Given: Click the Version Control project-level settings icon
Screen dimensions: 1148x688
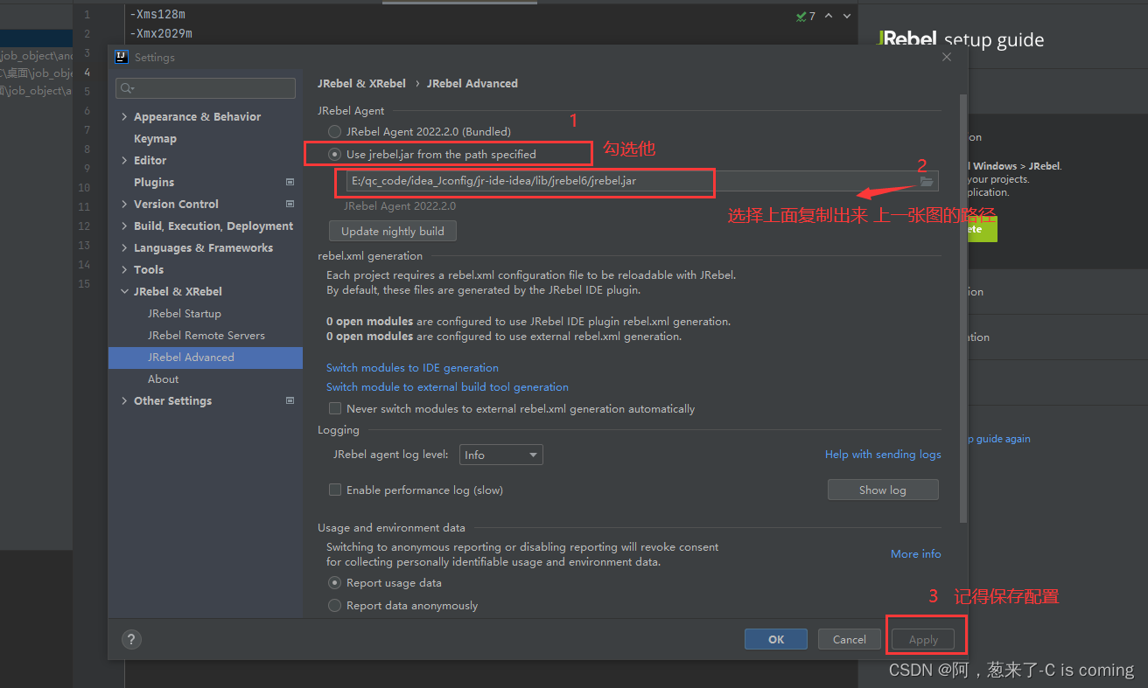Looking at the screenshot, I should pyautogui.click(x=290, y=204).
